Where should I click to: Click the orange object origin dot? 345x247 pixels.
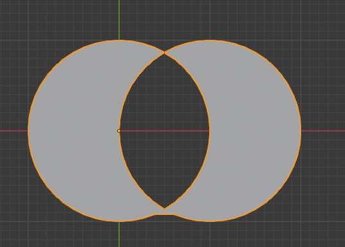pyautogui.click(x=119, y=131)
